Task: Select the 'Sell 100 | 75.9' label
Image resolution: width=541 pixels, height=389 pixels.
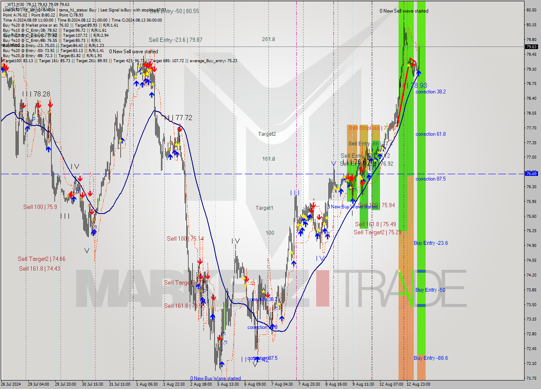Action: (x=40, y=207)
